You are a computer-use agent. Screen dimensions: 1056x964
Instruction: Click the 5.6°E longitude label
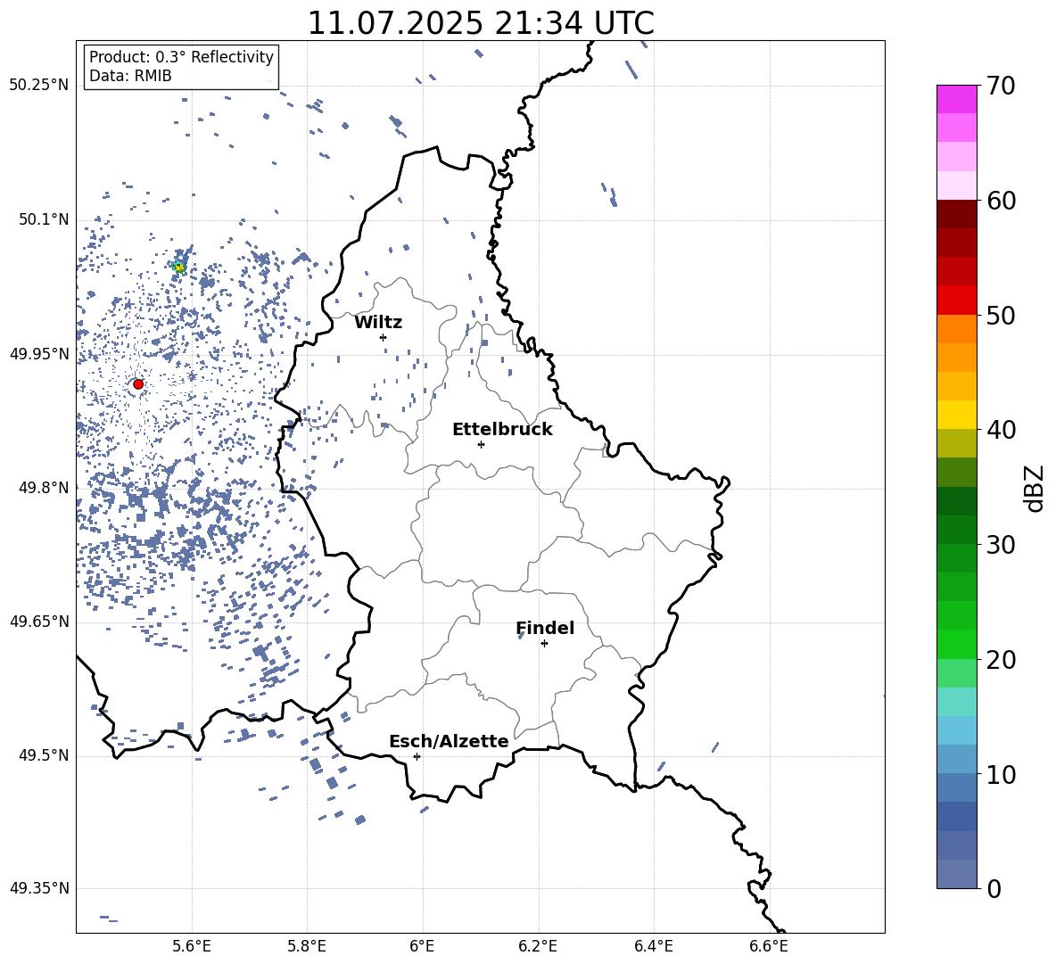point(192,946)
